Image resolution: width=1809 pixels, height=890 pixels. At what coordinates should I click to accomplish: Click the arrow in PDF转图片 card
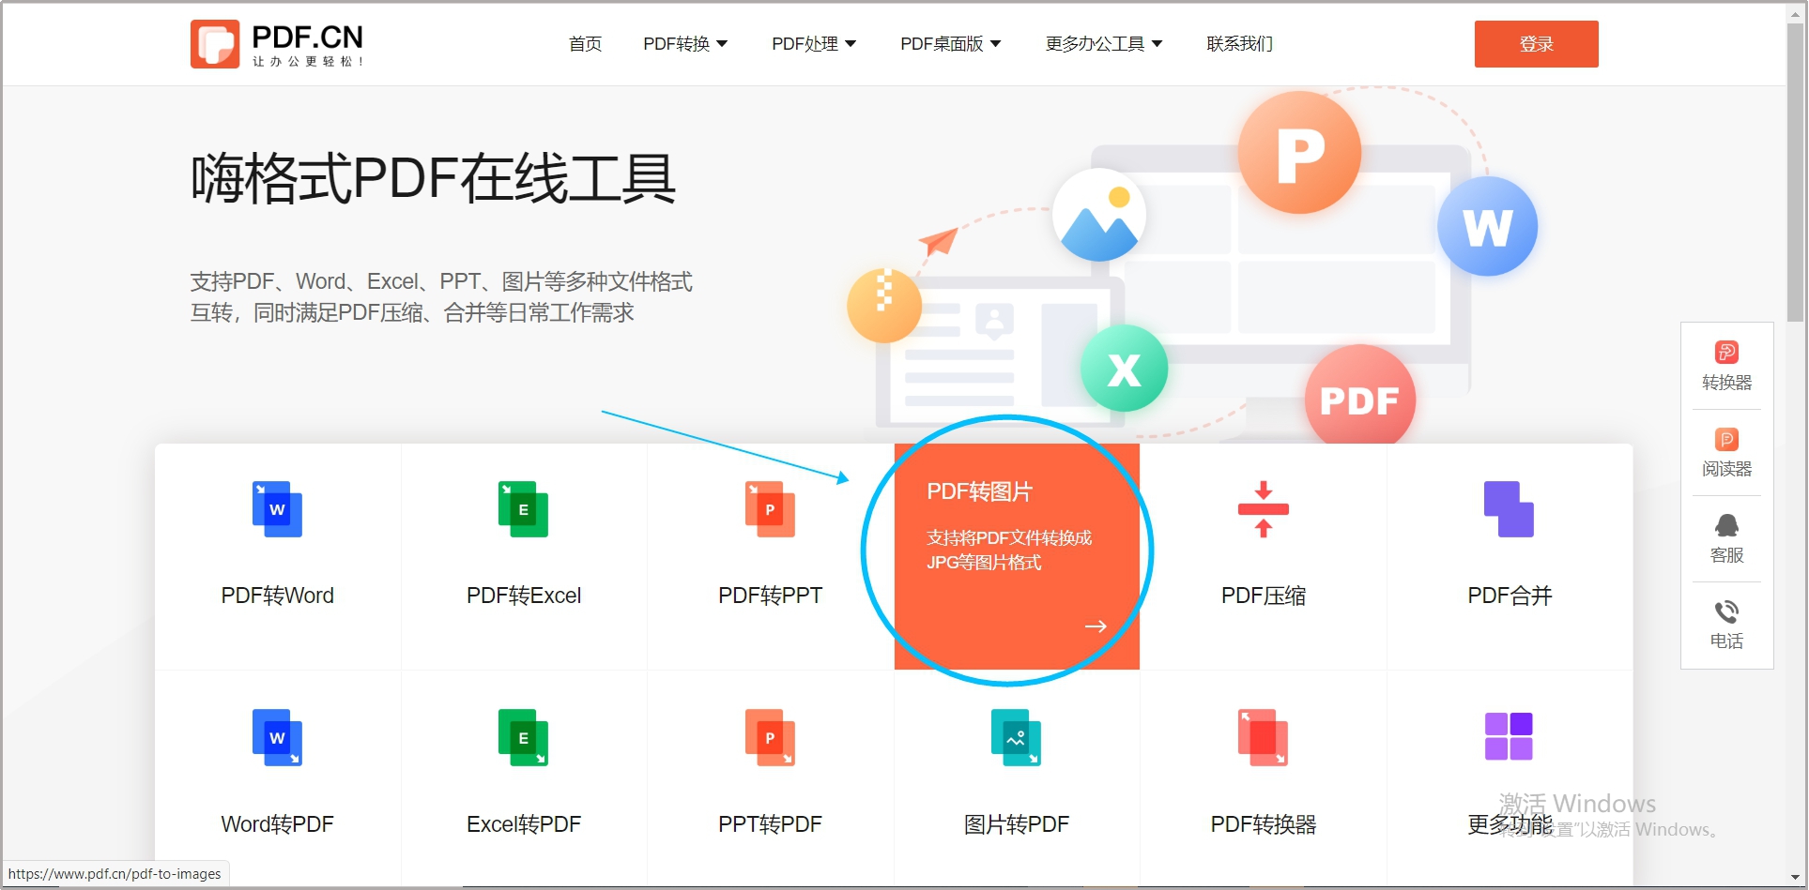click(1096, 626)
